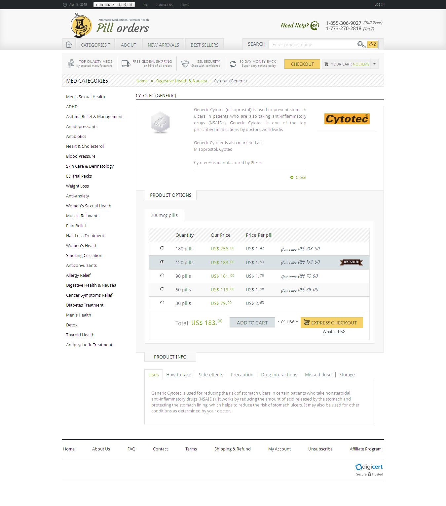Click the clock icon beside the date
This screenshot has height=506, width=446.
[65, 5]
